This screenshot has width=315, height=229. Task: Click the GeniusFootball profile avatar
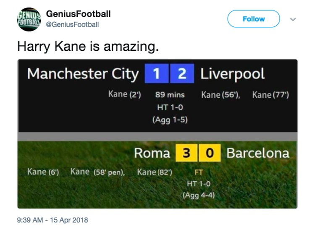point(29,19)
